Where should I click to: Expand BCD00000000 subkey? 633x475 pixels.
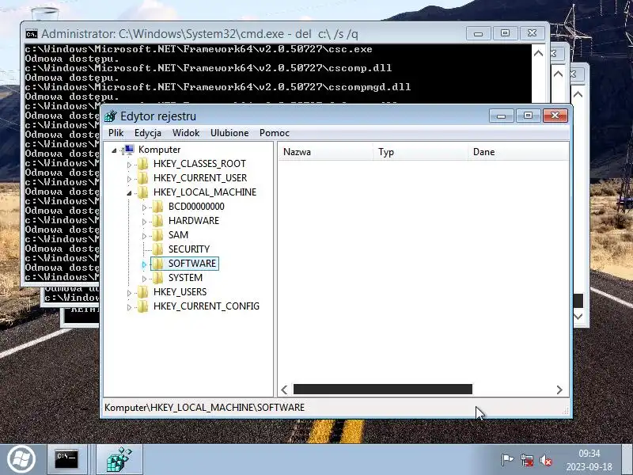point(144,207)
